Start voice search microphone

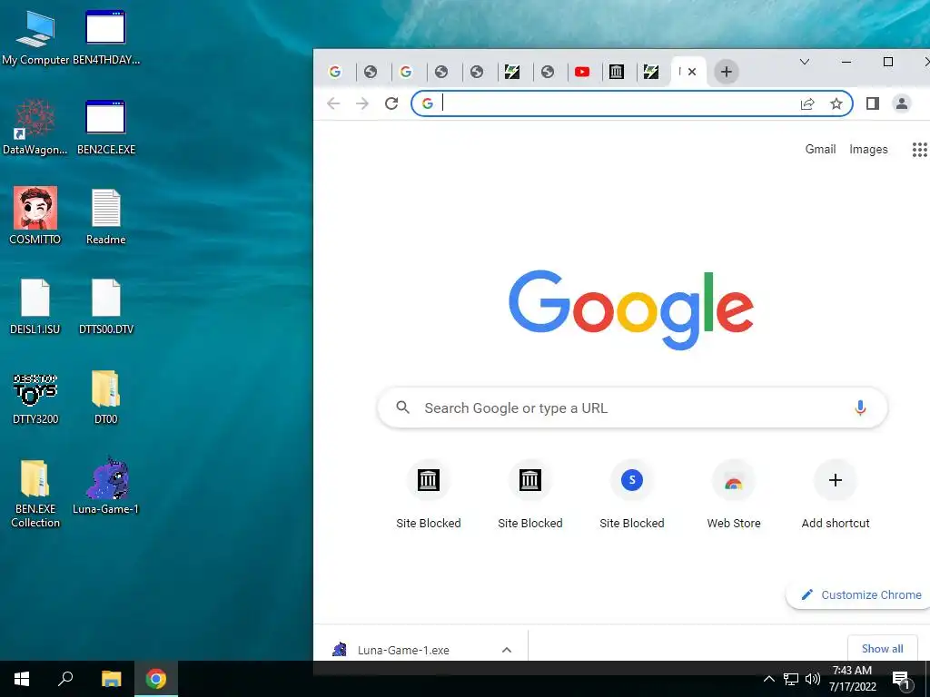(860, 407)
